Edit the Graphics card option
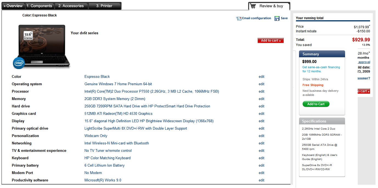 coord(261,114)
